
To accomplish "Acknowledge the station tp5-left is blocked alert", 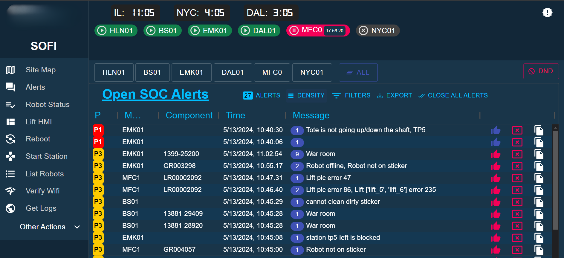I will click(x=495, y=238).
